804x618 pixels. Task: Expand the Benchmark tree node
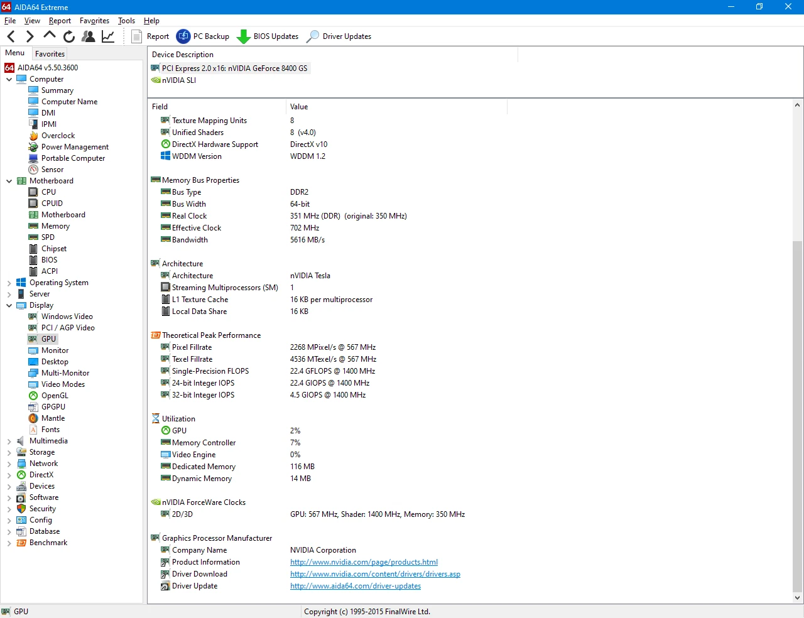(x=9, y=543)
